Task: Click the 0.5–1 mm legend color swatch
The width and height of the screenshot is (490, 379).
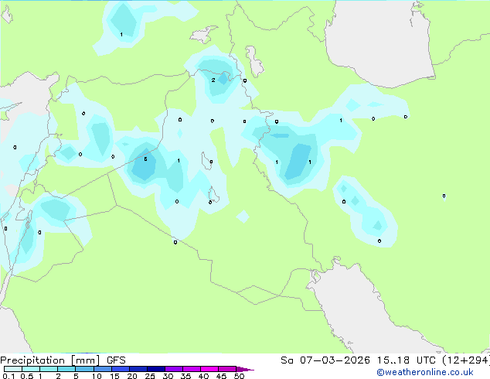Action: point(31,369)
